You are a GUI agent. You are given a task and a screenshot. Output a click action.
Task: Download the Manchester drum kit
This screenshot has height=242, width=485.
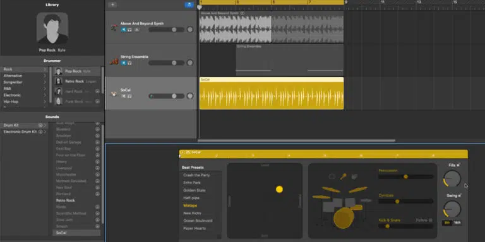pyautogui.click(x=97, y=175)
